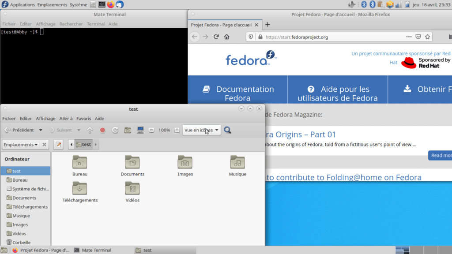Click the Firefox forward arrow button

205,37
